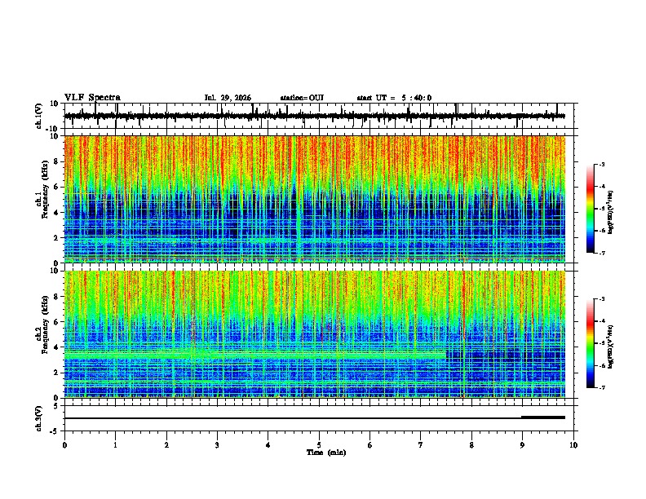The width and height of the screenshot is (646, 499).
Task: Click the "ch.1(V)" waveform axis label
Action: click(x=39, y=116)
